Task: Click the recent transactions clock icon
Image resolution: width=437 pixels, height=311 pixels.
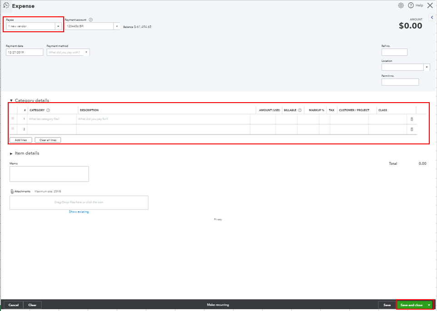Action: (x=6, y=5)
